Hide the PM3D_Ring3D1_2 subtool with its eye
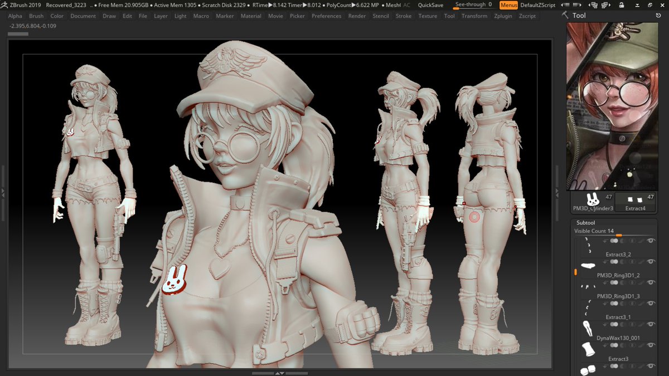669x376 pixels. coord(651,261)
